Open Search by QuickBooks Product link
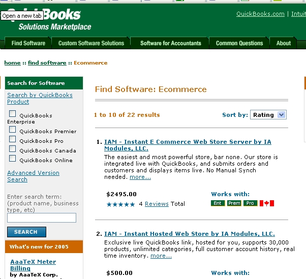Screen dimensions: 306x279 pyautogui.click(x=40, y=98)
